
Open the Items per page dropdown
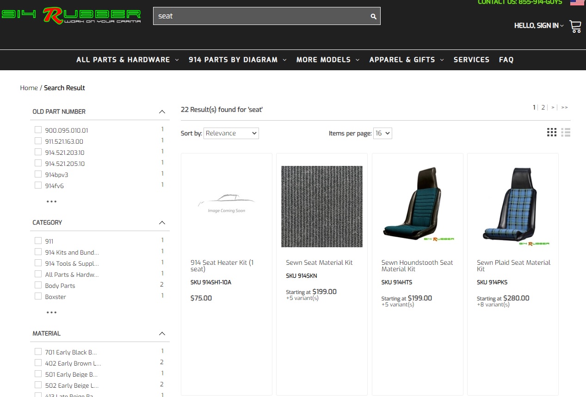pyautogui.click(x=382, y=133)
